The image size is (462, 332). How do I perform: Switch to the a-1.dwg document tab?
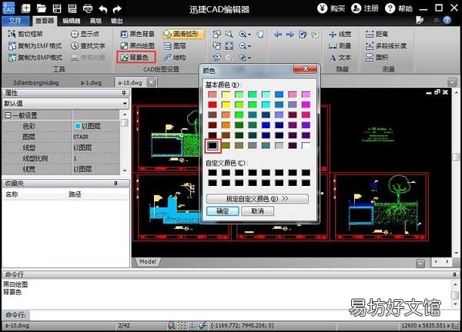click(91, 83)
